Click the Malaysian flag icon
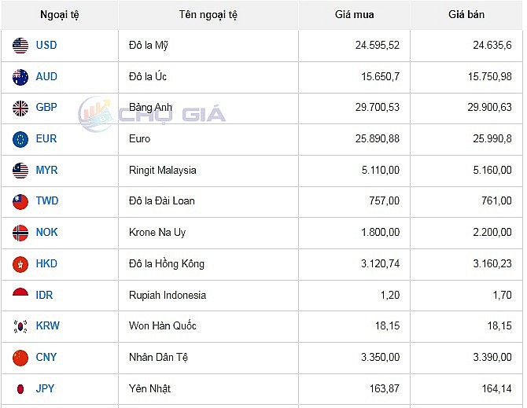This screenshot has height=408, width=527. pos(20,171)
